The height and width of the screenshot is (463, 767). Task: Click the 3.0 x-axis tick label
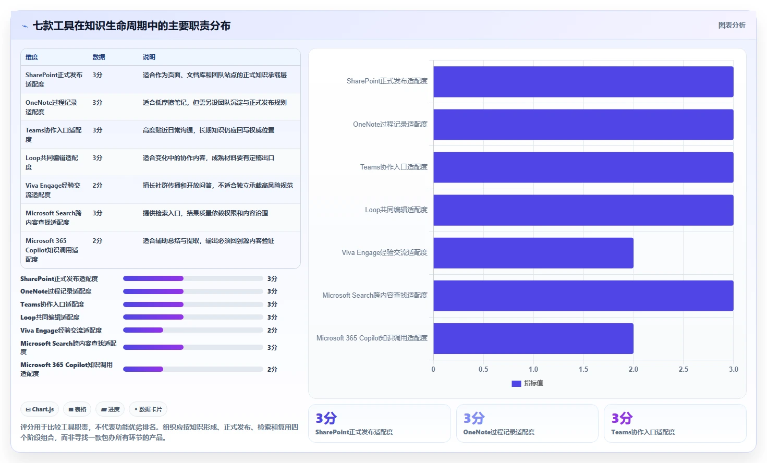[x=734, y=369]
